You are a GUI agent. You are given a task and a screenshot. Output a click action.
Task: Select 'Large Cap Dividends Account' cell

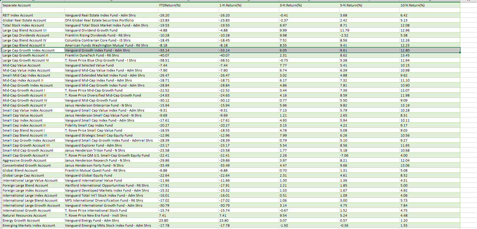point(33,35)
